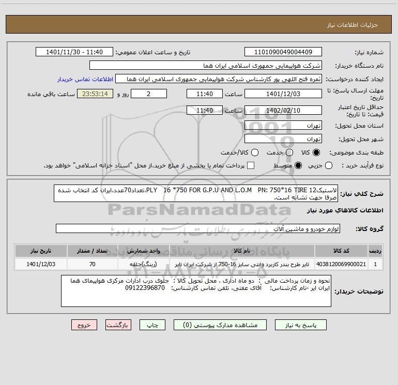Choose the متوسط purchase type radio
The width and height of the screenshot is (398, 385).
coord(298,165)
